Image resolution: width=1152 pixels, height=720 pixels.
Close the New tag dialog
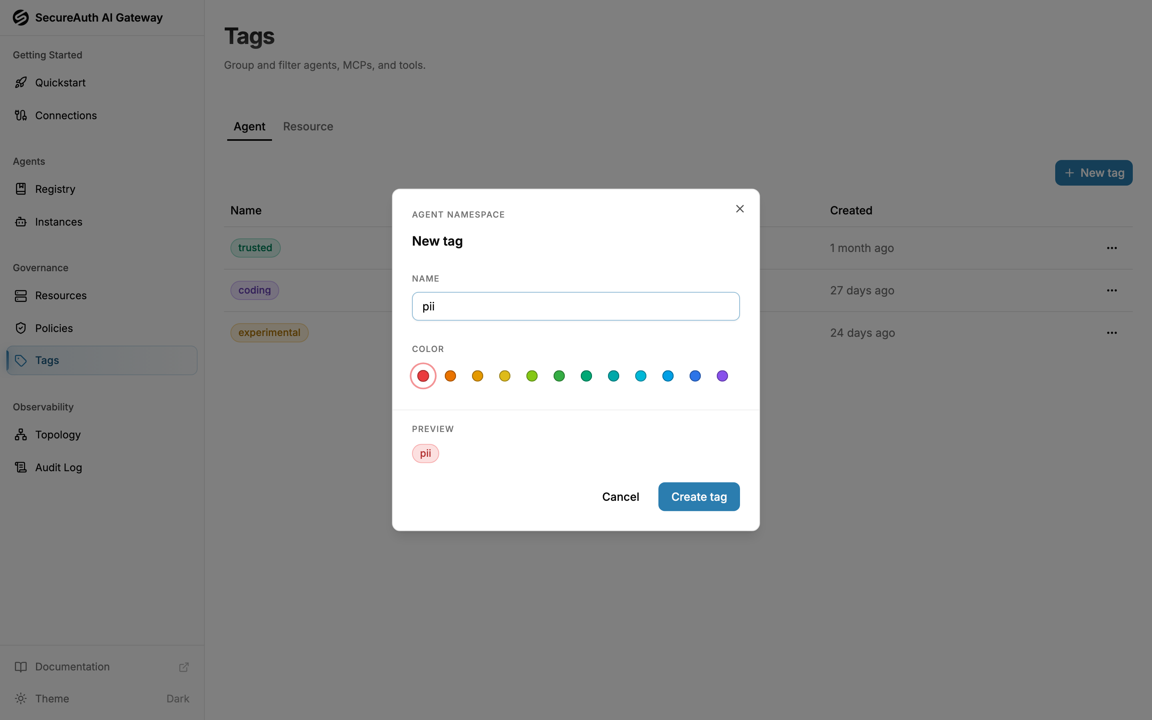point(740,208)
